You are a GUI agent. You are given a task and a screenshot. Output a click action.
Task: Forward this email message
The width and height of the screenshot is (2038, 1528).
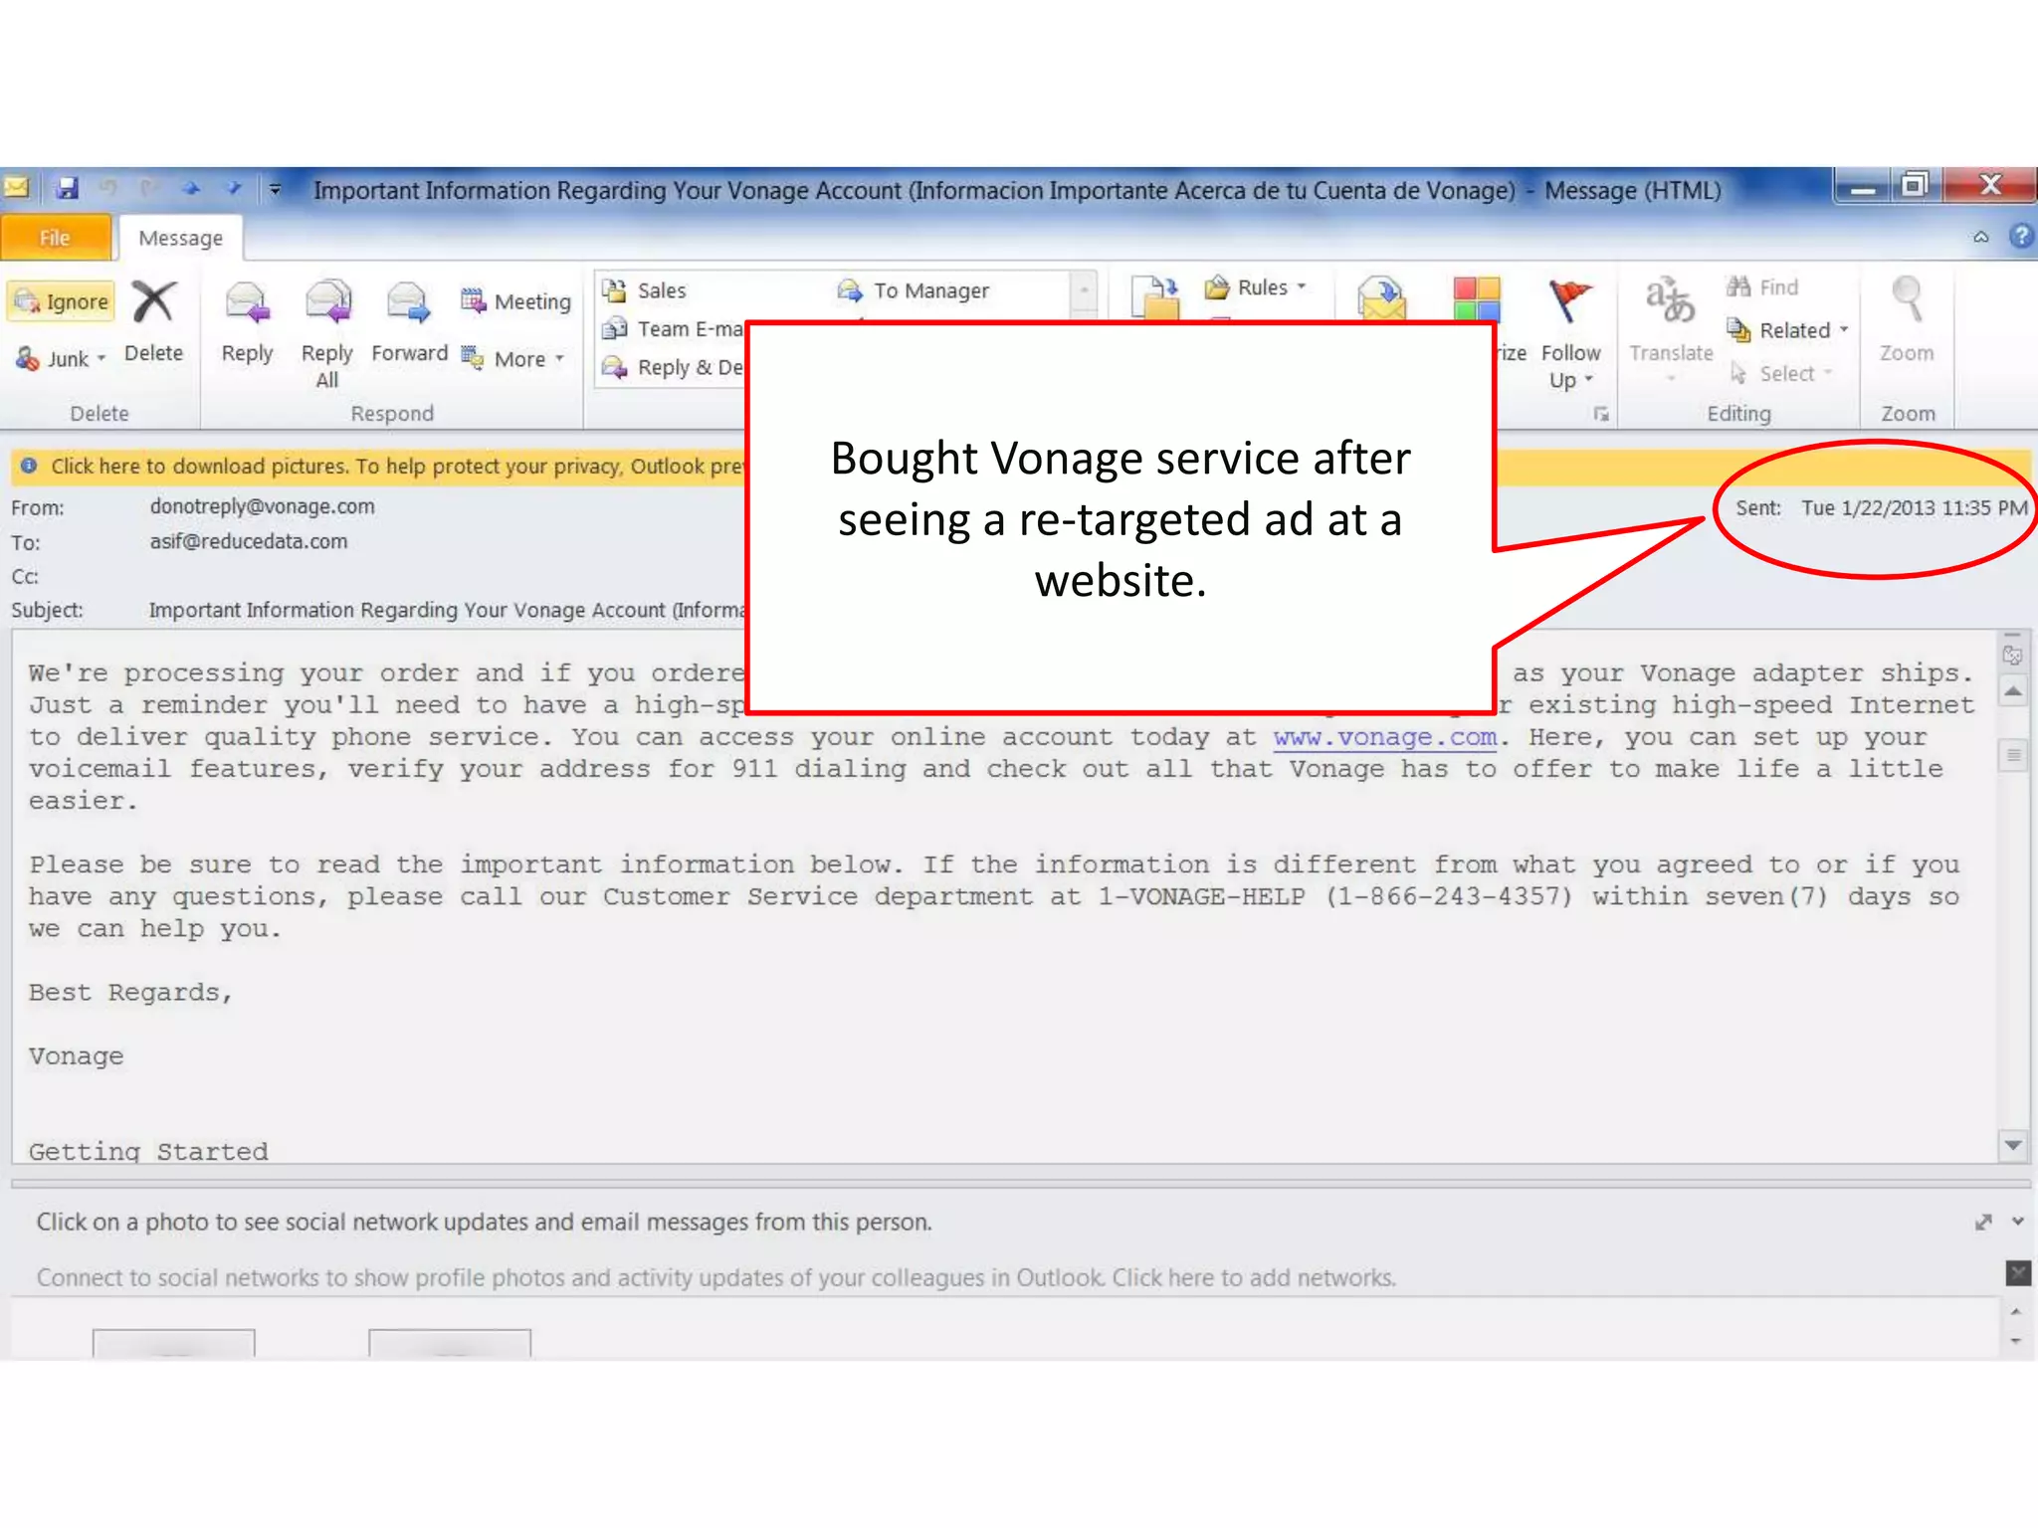(x=409, y=302)
